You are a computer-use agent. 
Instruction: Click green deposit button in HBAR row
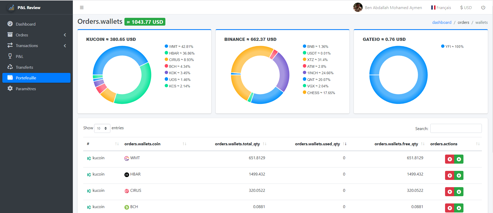pyautogui.click(x=459, y=176)
